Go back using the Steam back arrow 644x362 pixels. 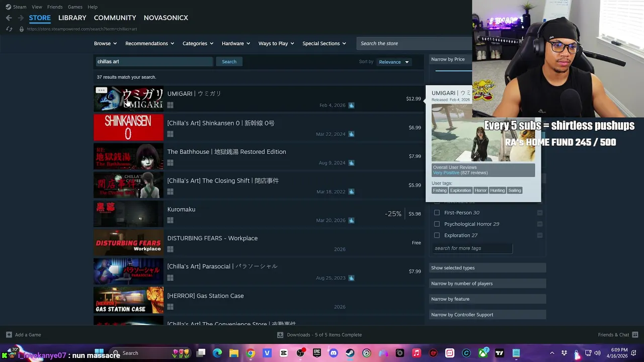coord(9,18)
